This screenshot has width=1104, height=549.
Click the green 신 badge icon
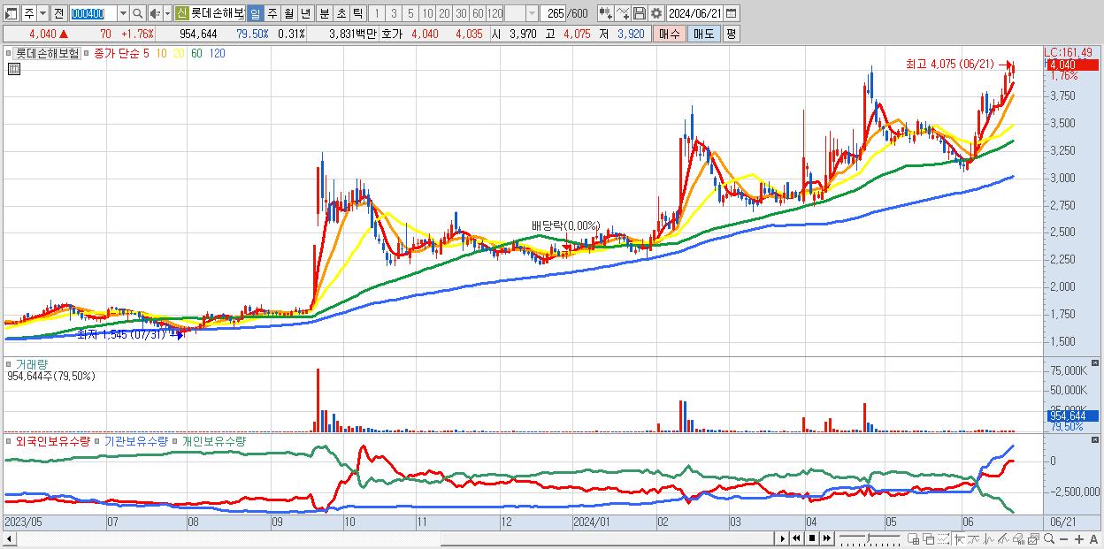181,13
